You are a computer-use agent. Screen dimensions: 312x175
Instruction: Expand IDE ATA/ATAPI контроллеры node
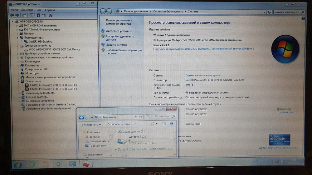click(17, 30)
